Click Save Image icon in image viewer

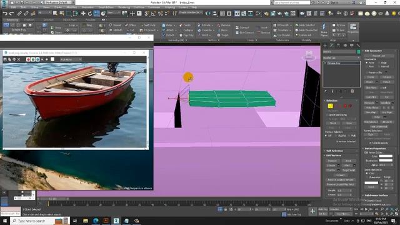pyautogui.click(x=5, y=59)
